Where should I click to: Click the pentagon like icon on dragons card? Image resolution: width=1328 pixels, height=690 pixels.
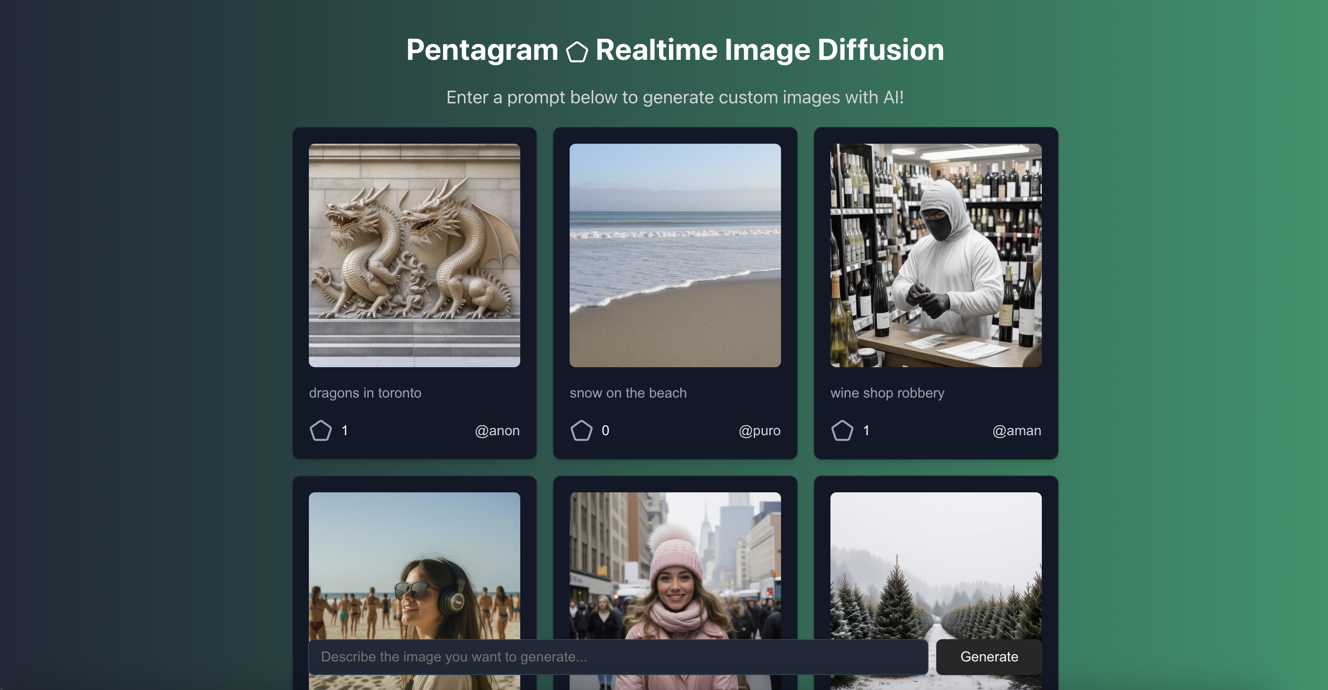tap(321, 431)
